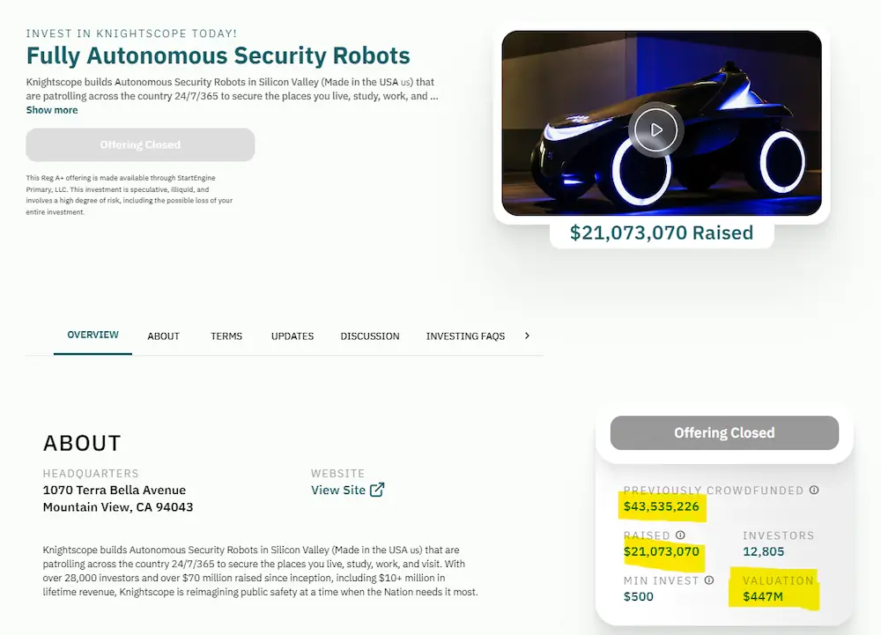Go to the Updates tab
881x635 pixels.
pyautogui.click(x=292, y=336)
